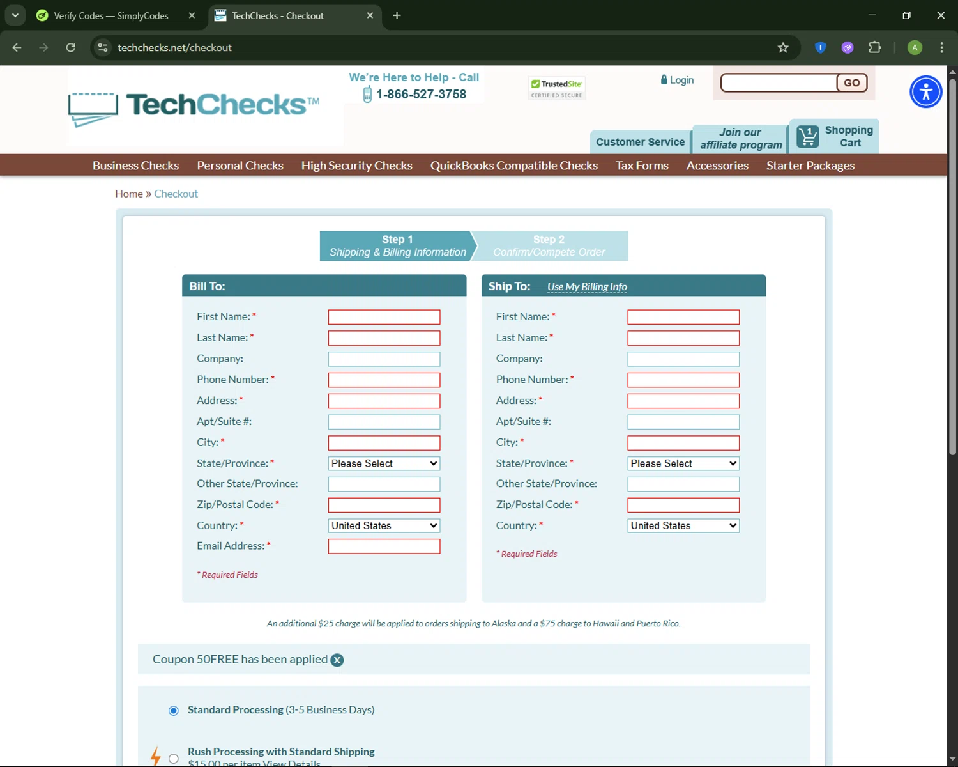
Task: Open Bill To Country dropdown
Action: click(384, 525)
